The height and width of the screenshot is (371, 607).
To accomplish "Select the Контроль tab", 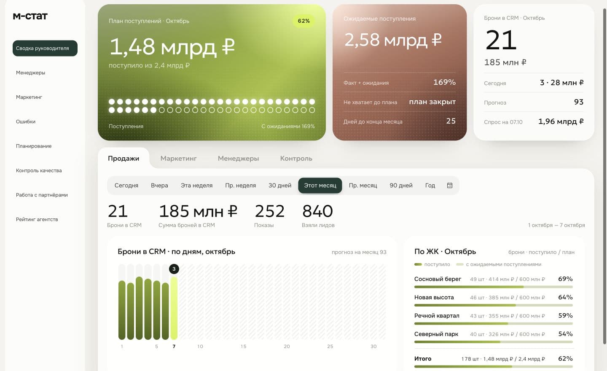I will click(x=296, y=159).
